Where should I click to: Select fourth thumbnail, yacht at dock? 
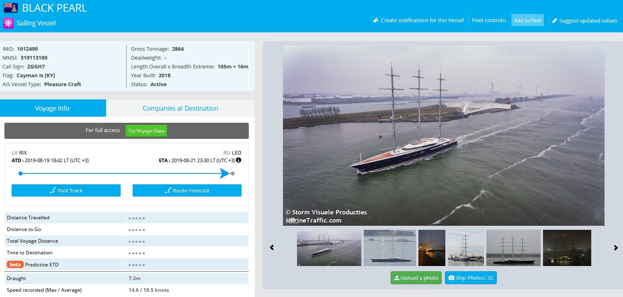(466, 248)
